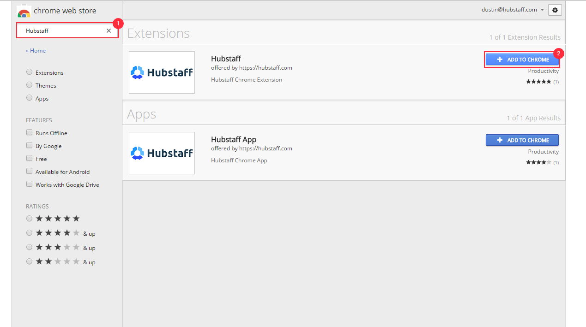Open the settings gear menu
The width and height of the screenshot is (586, 327).
point(554,10)
